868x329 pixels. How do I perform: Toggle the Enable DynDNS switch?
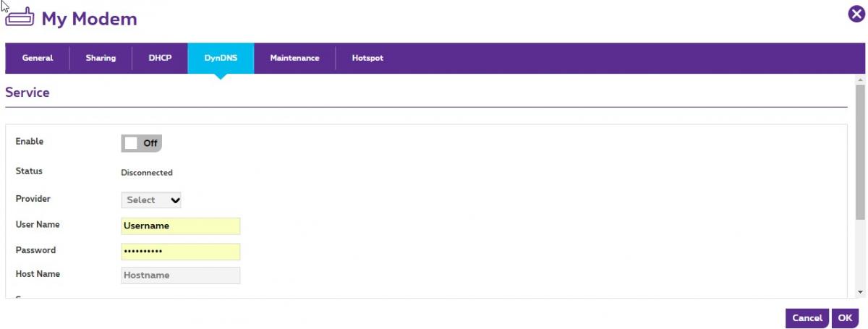(142, 143)
